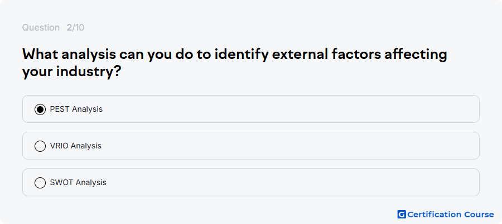
Task: Click blank space in VRIO Analysis card
Action: (288, 146)
